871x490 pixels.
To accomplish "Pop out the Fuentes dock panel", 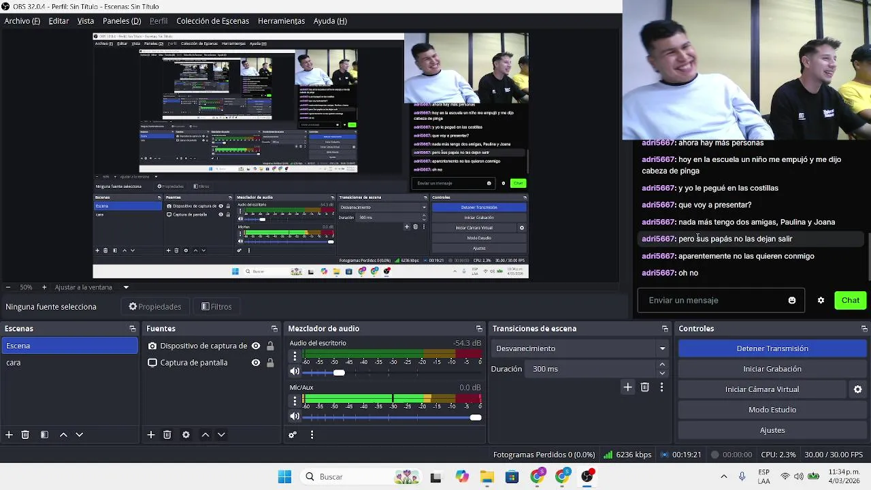I will click(x=274, y=329).
